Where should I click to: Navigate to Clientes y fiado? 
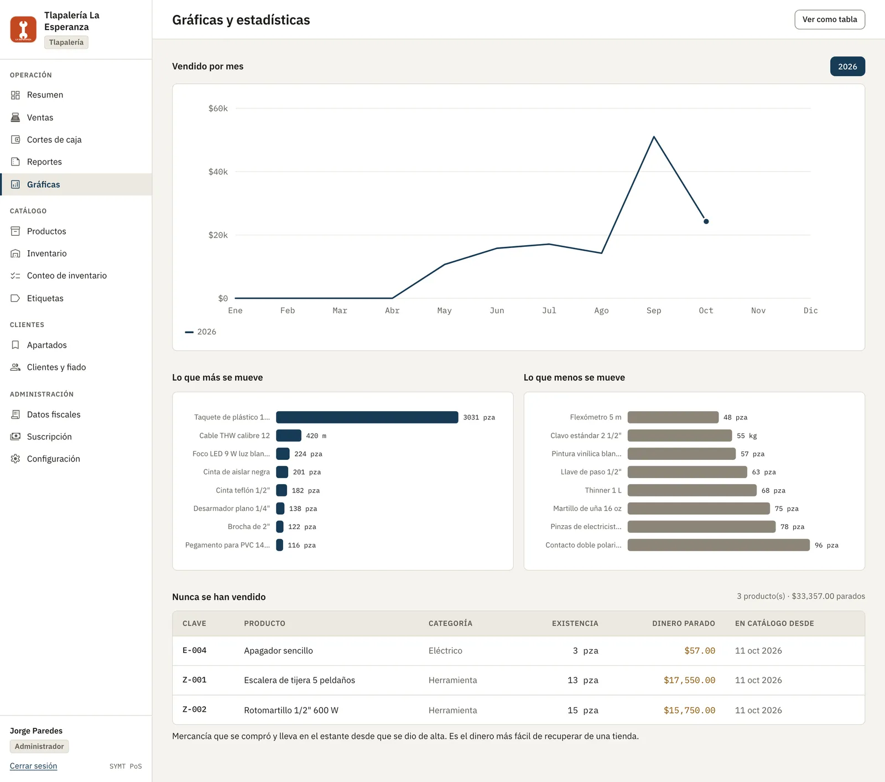coord(76,367)
